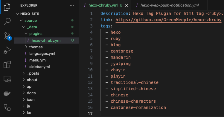Open the Remote Explorer icon
The width and height of the screenshot is (224, 117).
[x=7, y=79]
